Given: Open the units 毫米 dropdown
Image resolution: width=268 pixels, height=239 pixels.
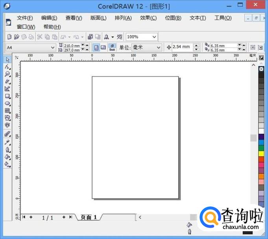Looking at the screenshot, I should [x=159, y=47].
